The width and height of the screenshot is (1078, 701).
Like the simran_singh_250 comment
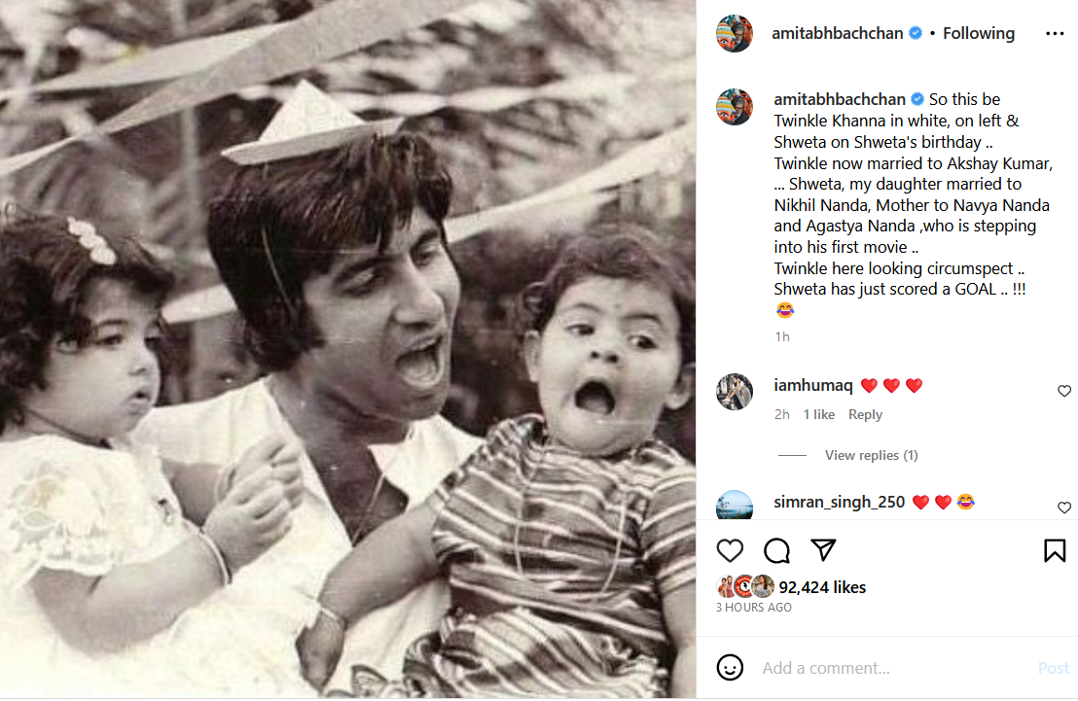pyautogui.click(x=1064, y=508)
